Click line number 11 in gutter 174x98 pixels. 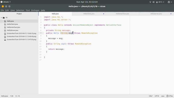[40, 44]
